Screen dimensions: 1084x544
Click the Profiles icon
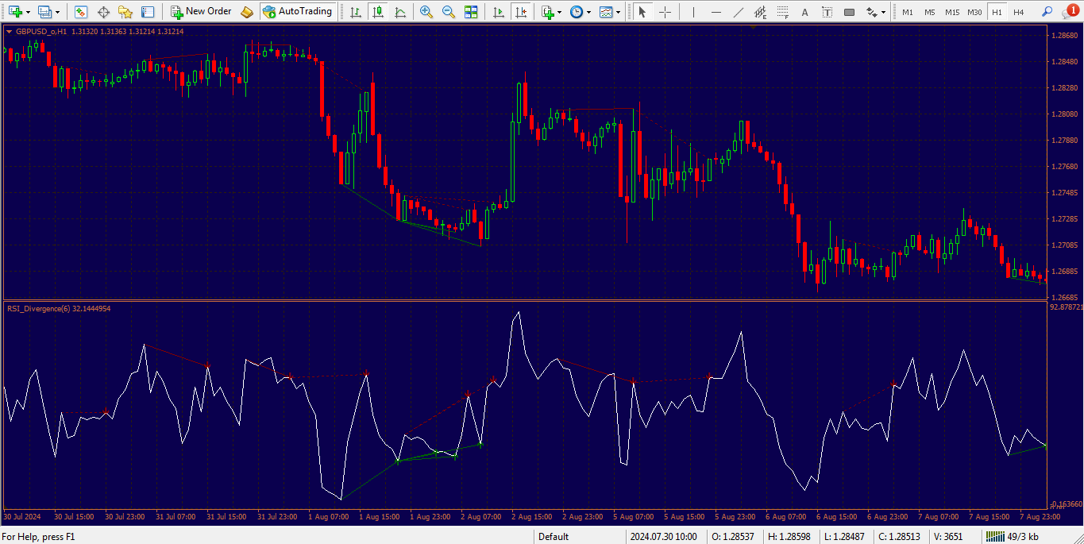(x=44, y=11)
